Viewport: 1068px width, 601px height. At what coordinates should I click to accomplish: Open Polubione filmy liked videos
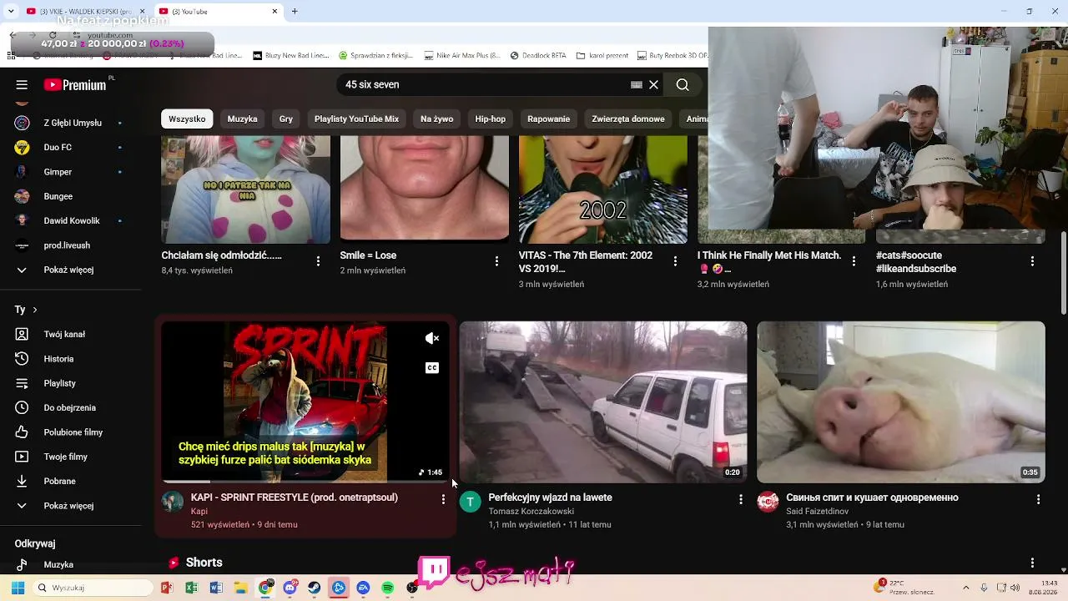71,432
